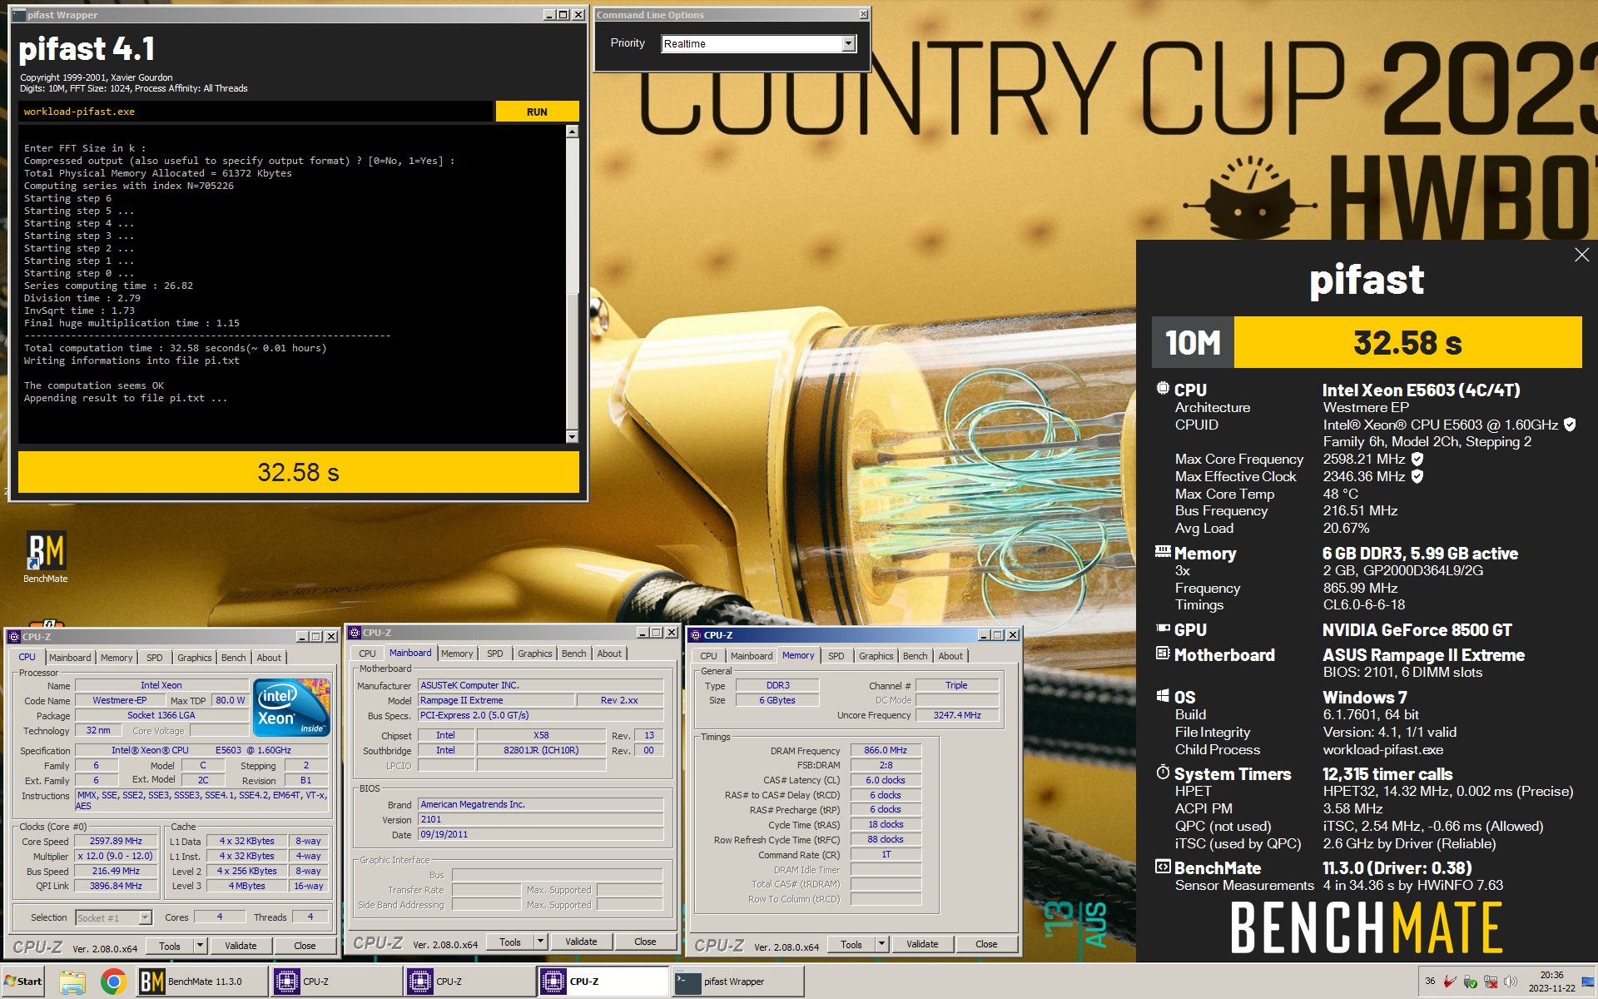Open Graphics tab in middle CPU-Z window
The height and width of the screenshot is (999, 1598).
coord(534,654)
